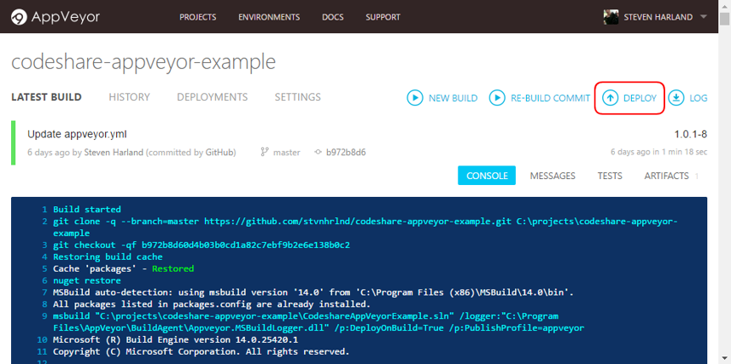Click the New Build play icon
Image resolution: width=731 pixels, height=364 pixels.
(x=415, y=98)
